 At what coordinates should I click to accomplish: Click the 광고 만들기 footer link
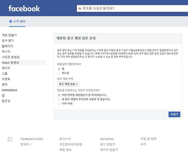(x=107, y=144)
